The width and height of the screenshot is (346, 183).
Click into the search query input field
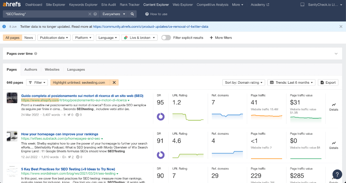pyautogui.click(x=45, y=14)
